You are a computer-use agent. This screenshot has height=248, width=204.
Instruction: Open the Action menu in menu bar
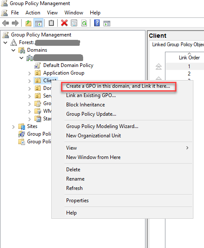coord(33,13)
